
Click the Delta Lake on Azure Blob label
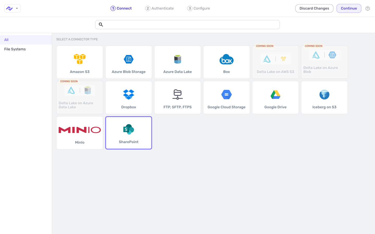tap(321, 70)
